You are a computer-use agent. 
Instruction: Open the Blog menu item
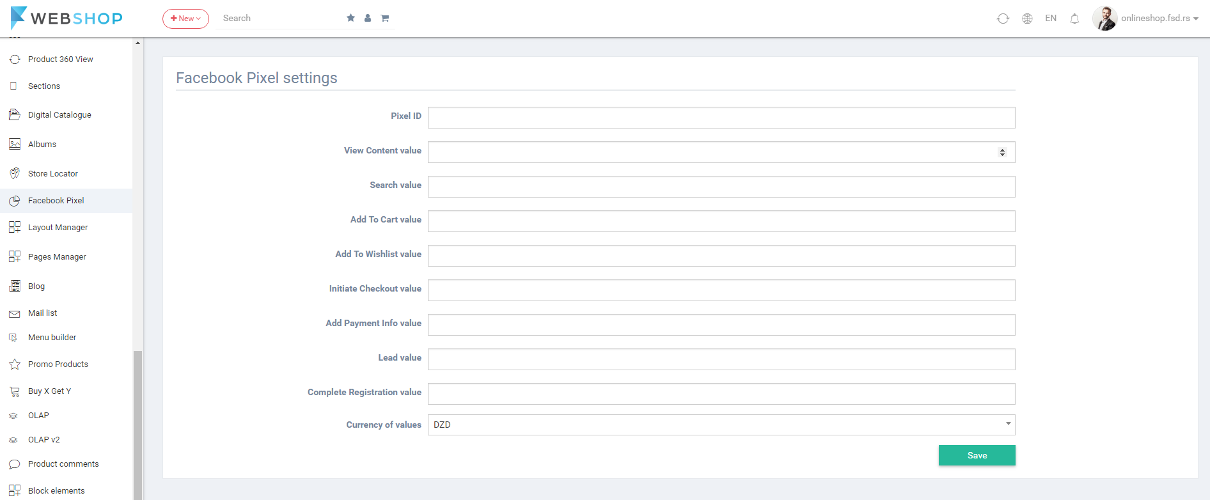pyautogui.click(x=36, y=286)
